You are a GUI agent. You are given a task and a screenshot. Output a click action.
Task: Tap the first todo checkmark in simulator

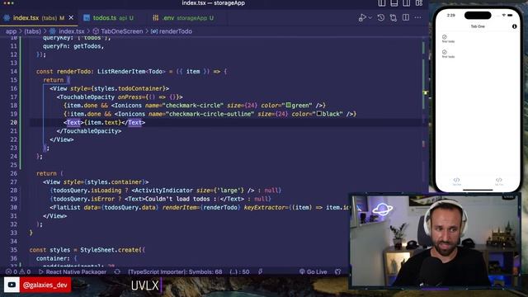[445, 36]
